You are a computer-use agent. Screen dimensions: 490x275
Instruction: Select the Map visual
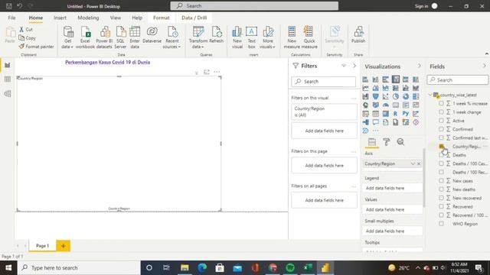(365, 105)
